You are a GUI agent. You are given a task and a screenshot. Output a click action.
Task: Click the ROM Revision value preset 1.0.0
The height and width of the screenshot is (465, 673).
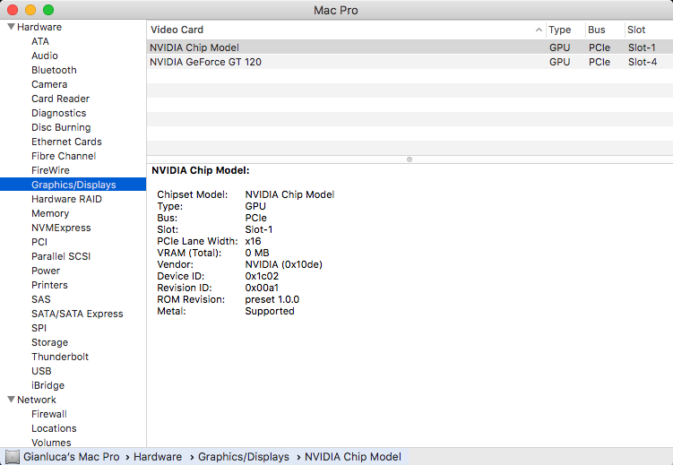272,299
